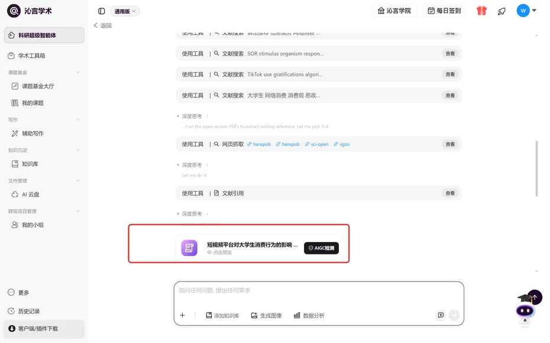Collapse the 群组项目管理 section chevron
Image resolution: width=550 pixels, height=343 pixels.
tap(78, 211)
